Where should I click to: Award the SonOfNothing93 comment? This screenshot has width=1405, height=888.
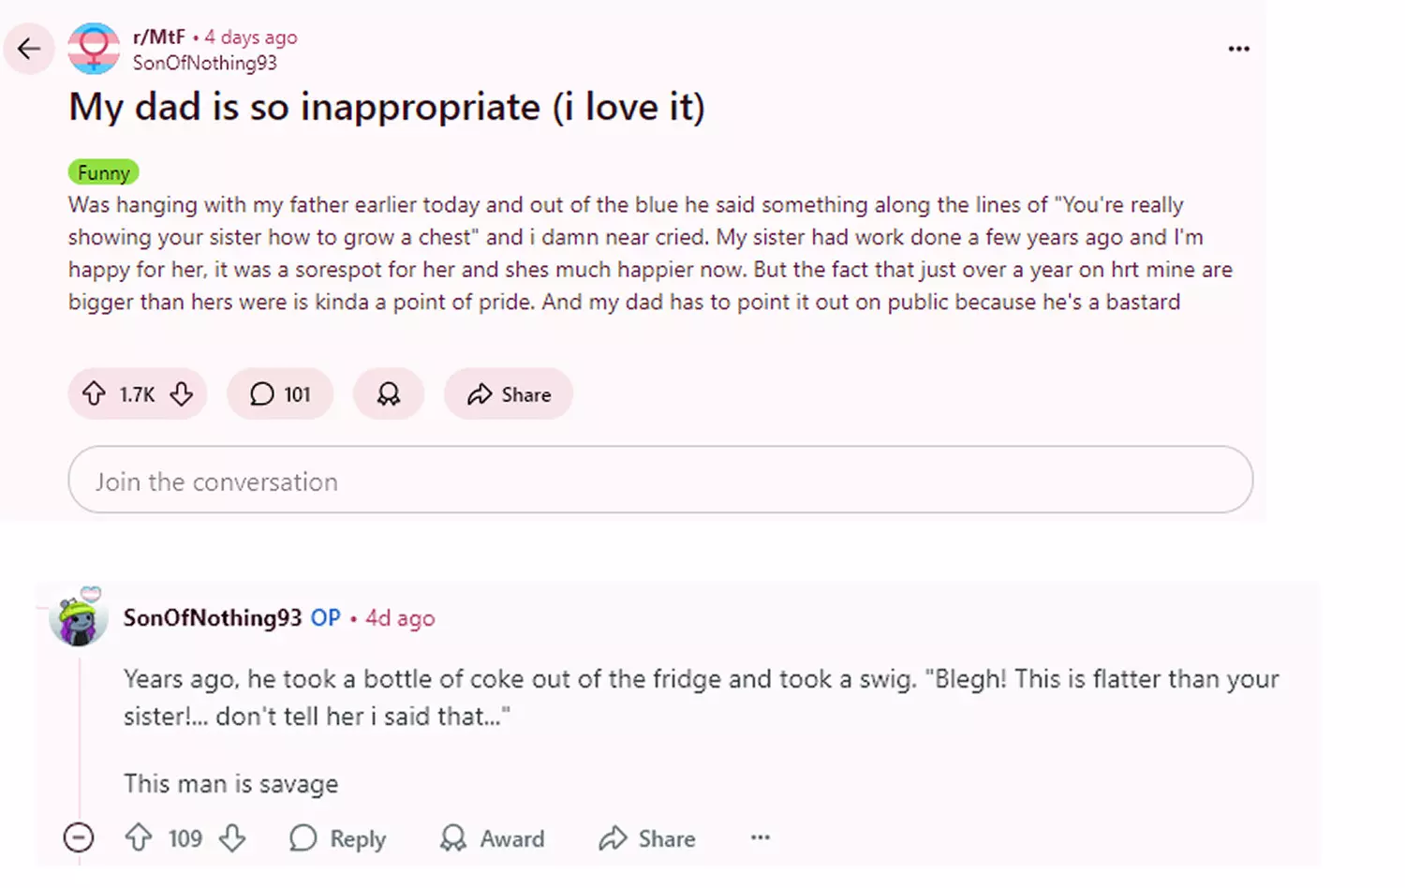492,838
